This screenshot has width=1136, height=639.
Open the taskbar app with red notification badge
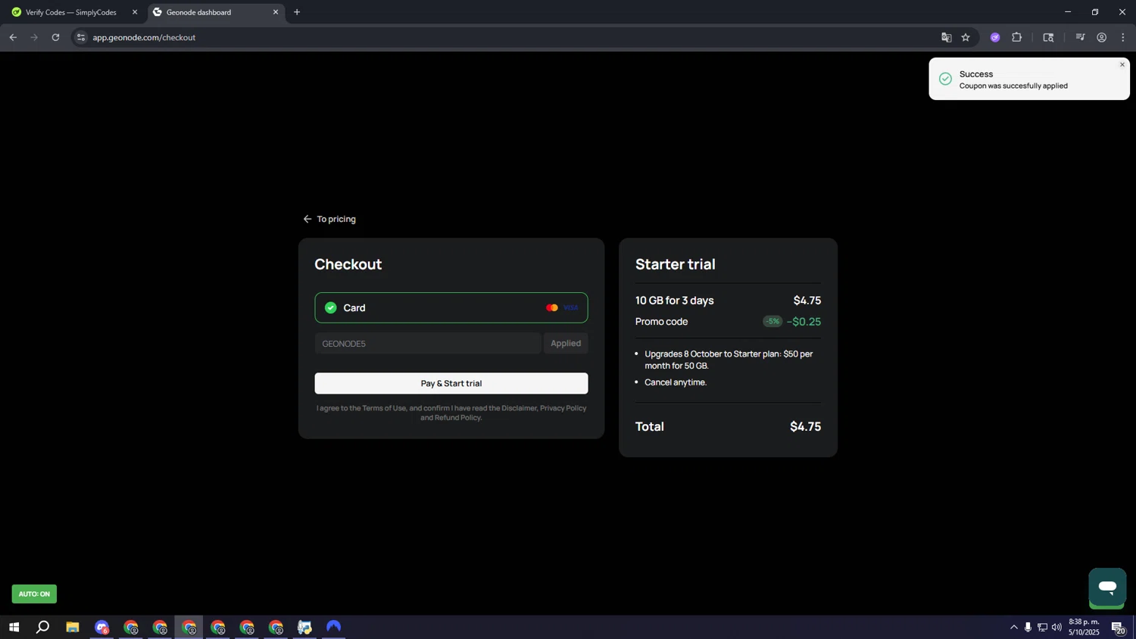(x=101, y=627)
